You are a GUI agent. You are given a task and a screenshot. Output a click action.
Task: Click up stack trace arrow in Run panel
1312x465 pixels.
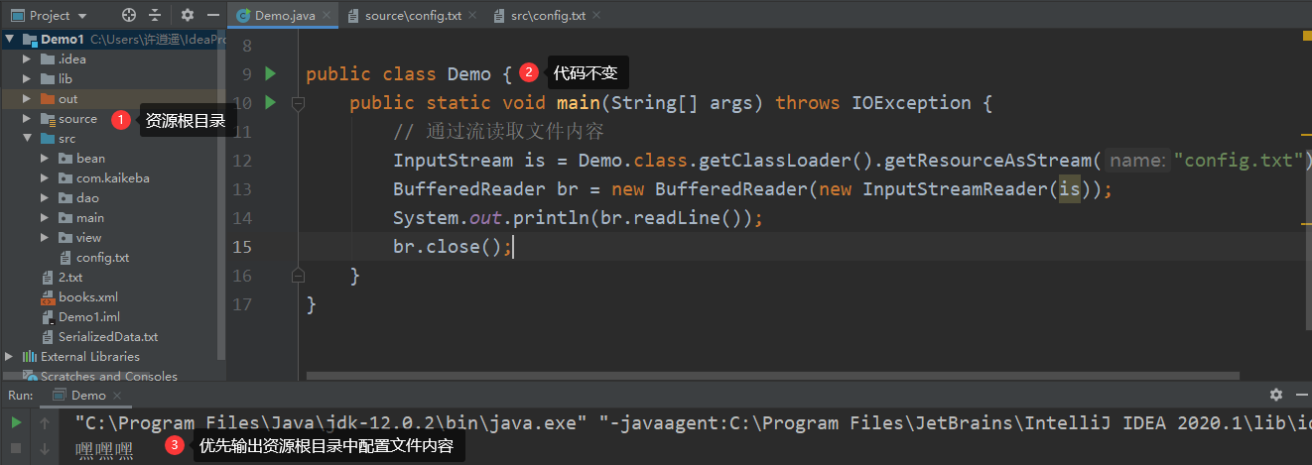45,423
